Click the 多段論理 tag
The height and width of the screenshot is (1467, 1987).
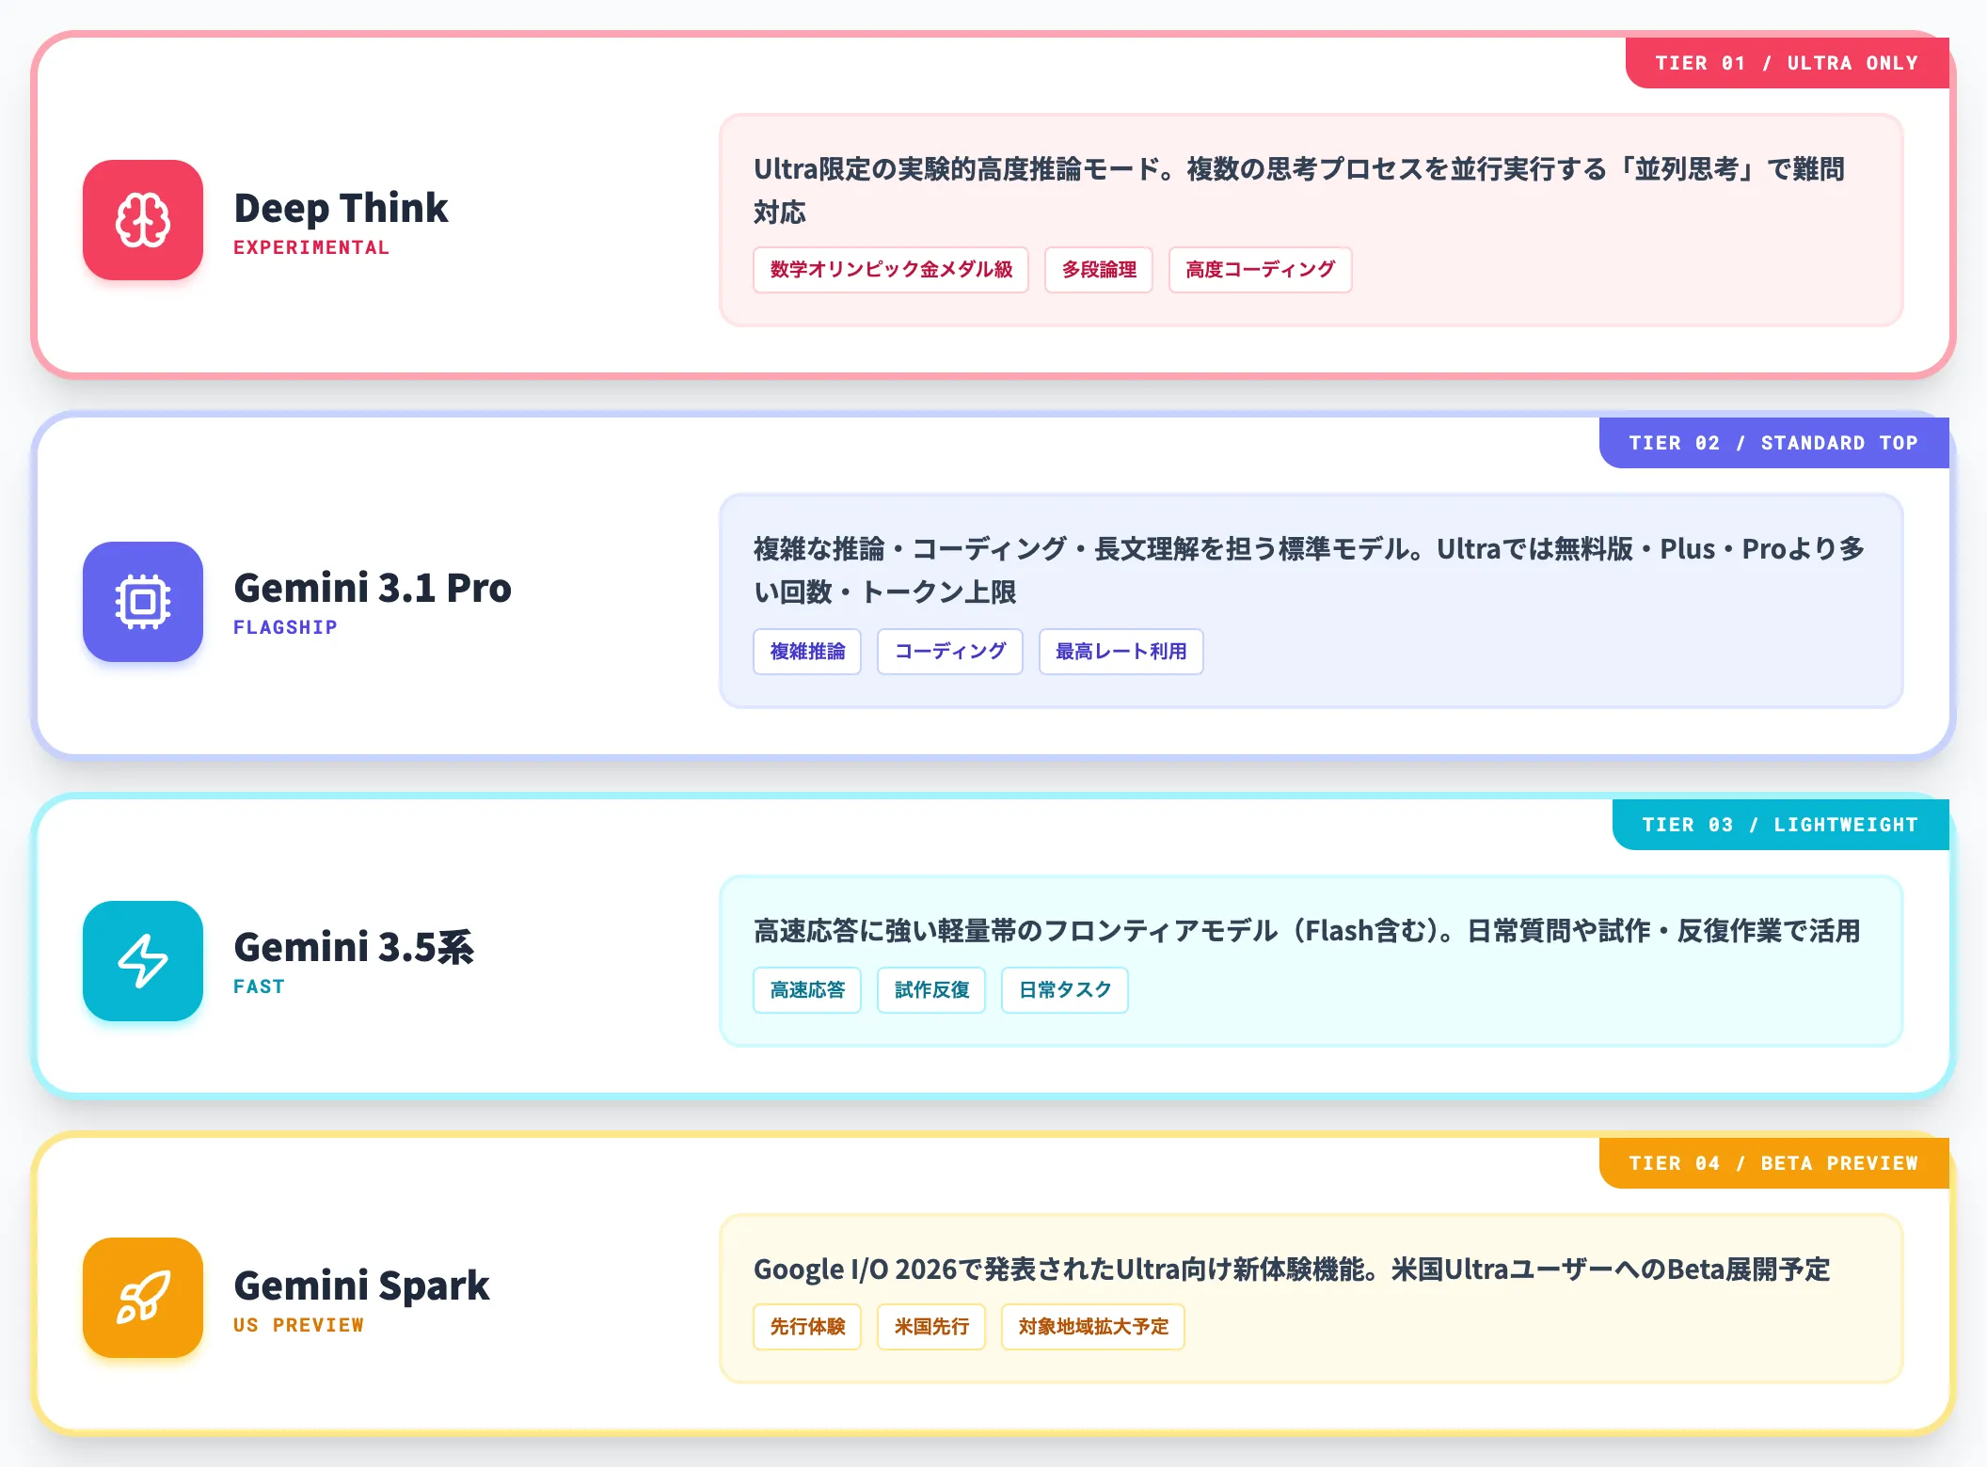pos(1099,270)
